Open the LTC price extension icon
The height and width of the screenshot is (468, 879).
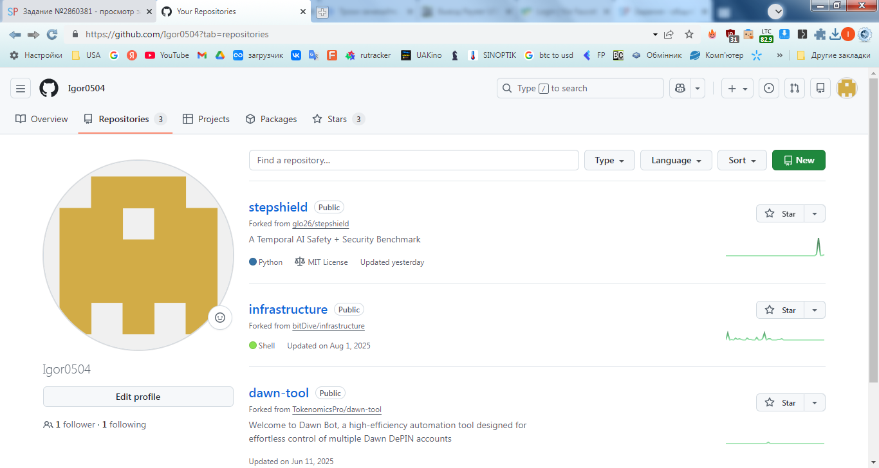[x=766, y=34]
